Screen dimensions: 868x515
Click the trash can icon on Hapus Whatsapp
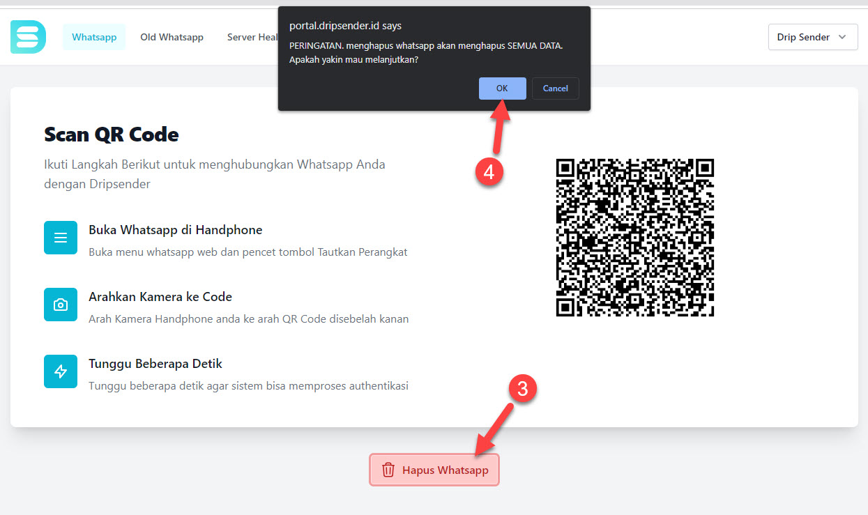(x=388, y=470)
